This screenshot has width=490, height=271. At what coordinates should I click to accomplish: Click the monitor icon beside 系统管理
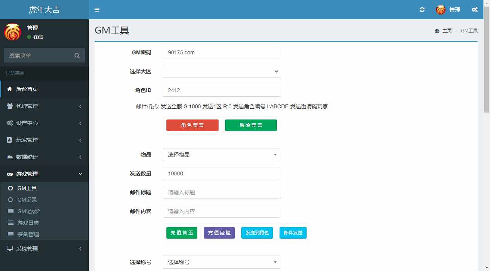(10, 249)
